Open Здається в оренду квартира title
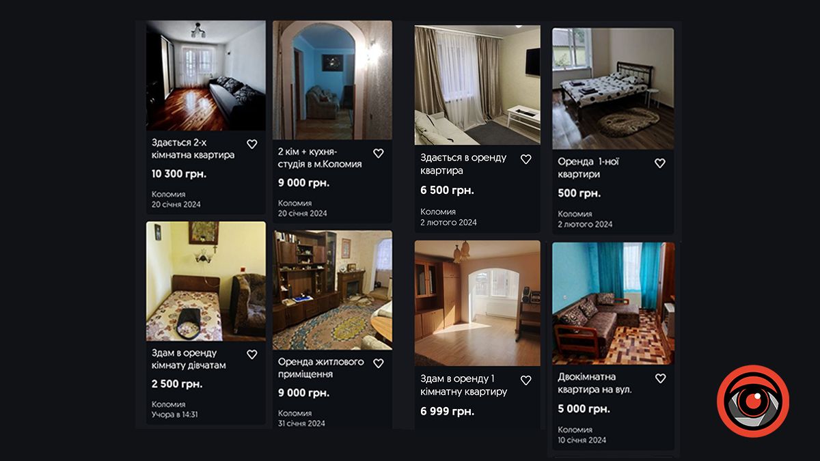The width and height of the screenshot is (820, 461). [x=463, y=164]
